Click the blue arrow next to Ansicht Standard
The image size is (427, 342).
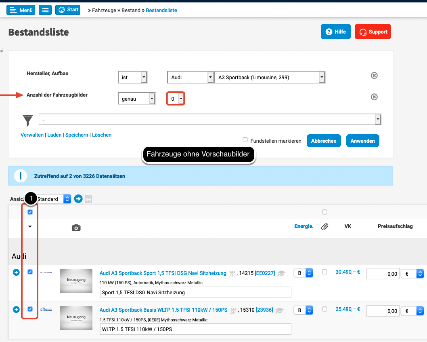point(78,199)
